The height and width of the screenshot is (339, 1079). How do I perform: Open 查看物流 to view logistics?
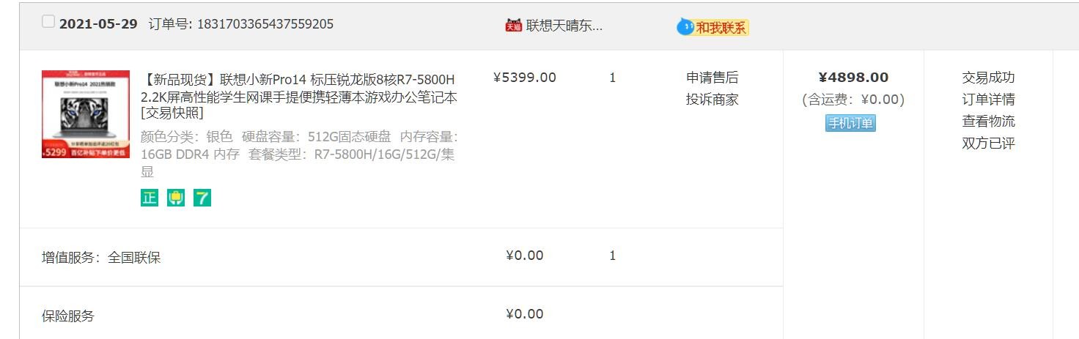tap(988, 122)
